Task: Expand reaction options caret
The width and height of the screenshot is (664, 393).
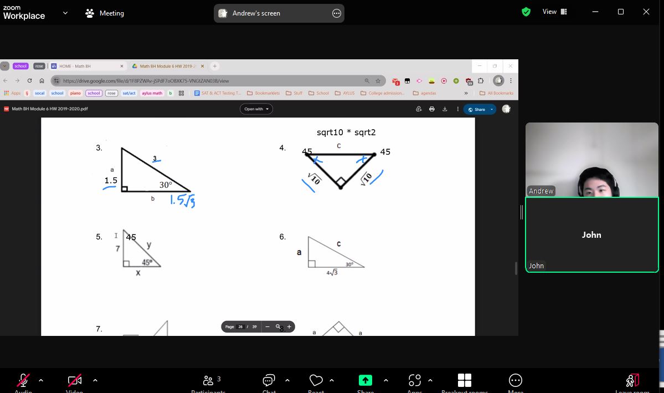Action: pos(332,380)
